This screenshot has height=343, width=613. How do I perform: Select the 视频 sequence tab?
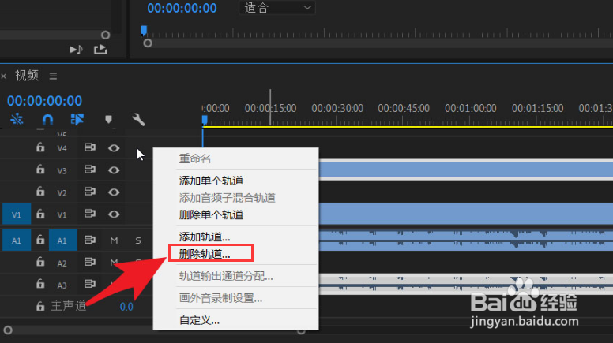27,76
